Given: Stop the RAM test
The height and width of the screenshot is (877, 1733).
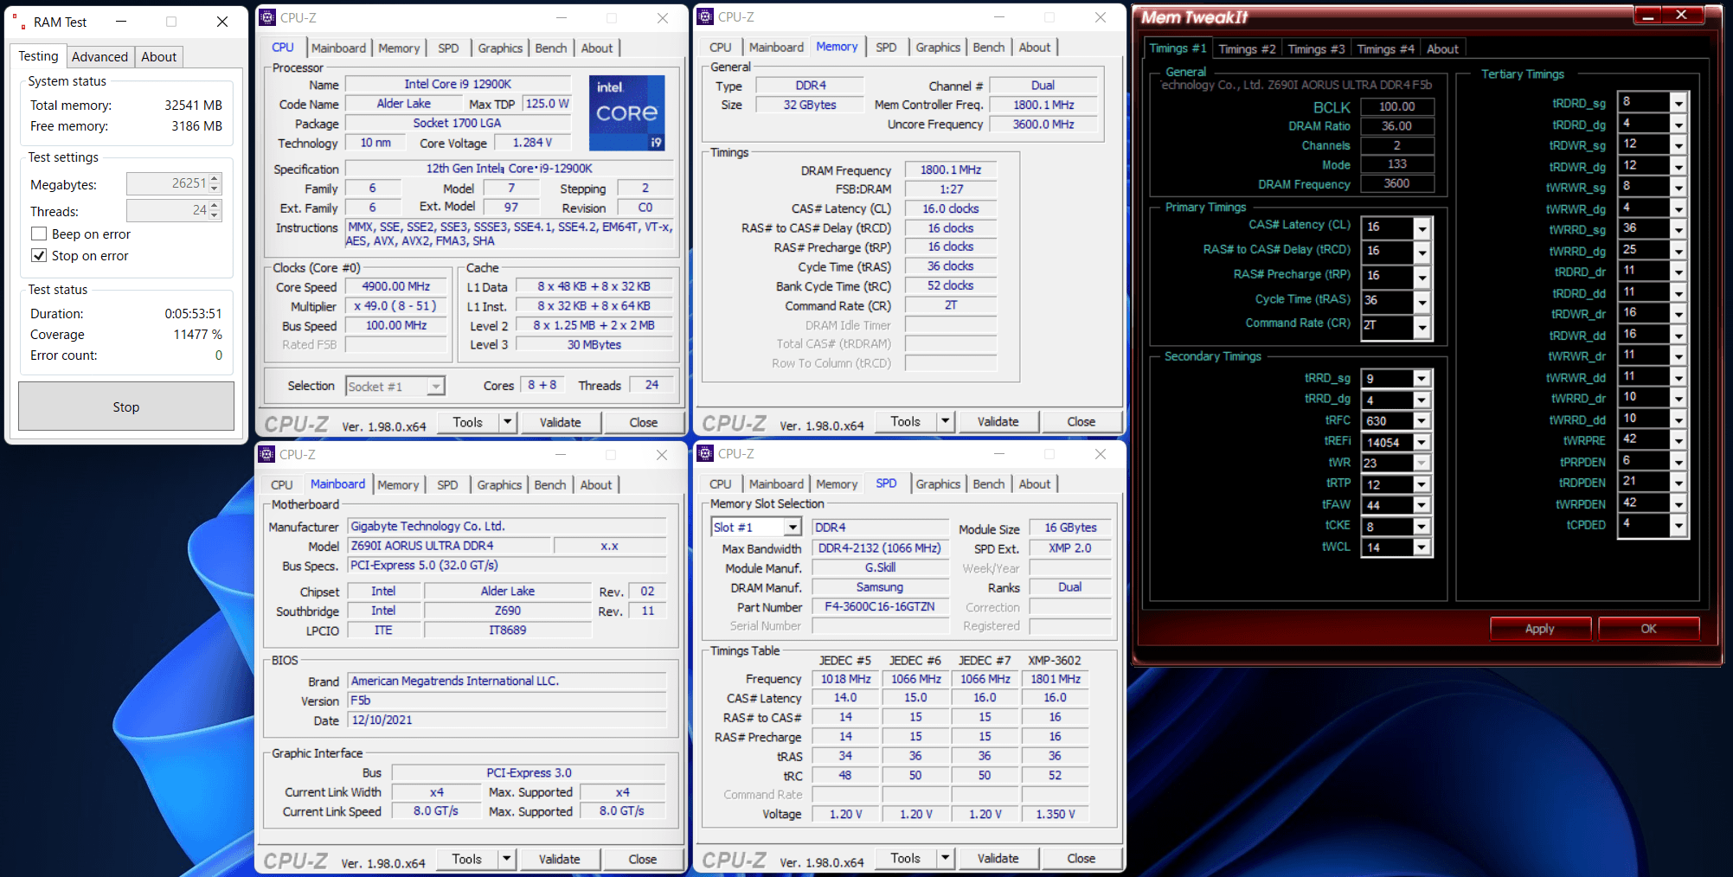Looking at the screenshot, I should click(x=126, y=406).
